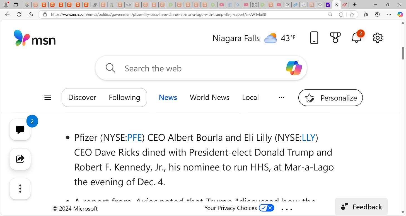The height and width of the screenshot is (216, 406).
Task: Open the Local news section
Action: click(250, 97)
